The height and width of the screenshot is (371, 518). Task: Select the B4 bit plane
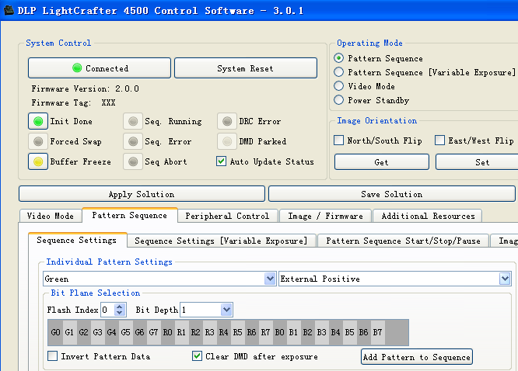tap(336, 332)
